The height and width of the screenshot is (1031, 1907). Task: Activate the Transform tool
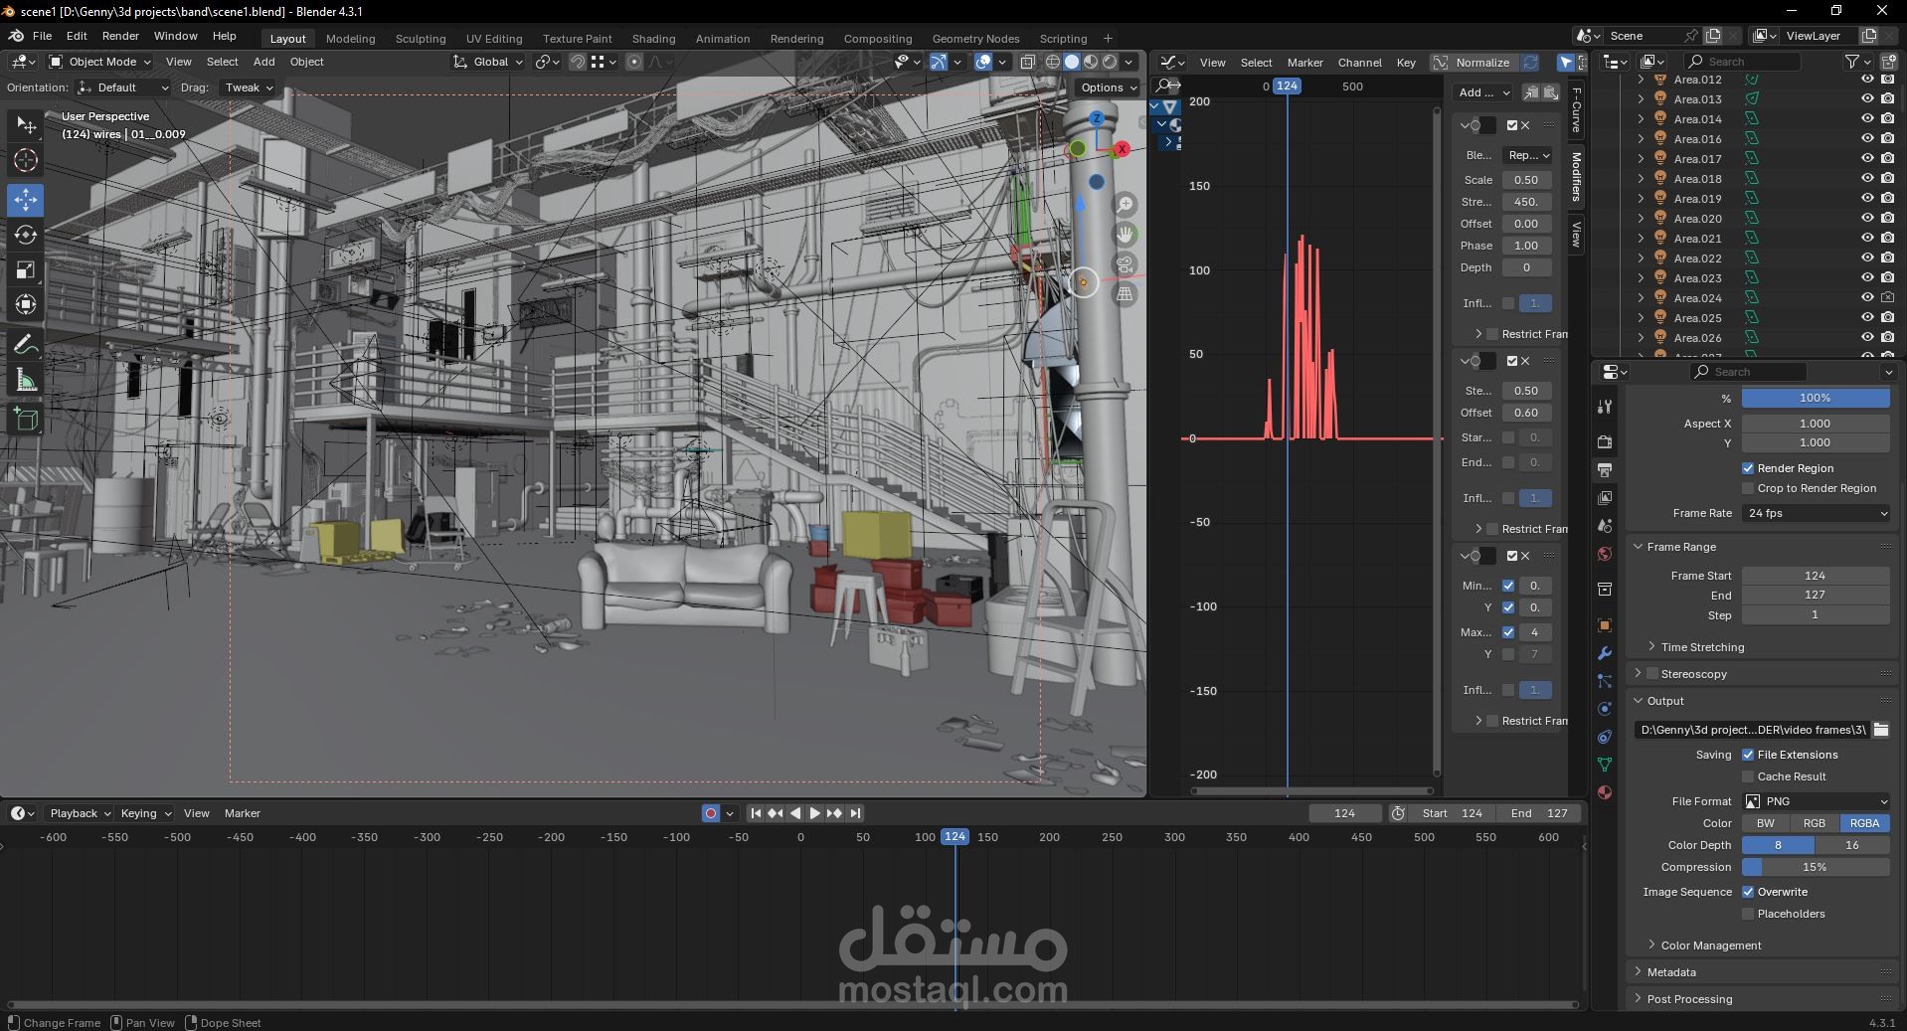tap(26, 304)
